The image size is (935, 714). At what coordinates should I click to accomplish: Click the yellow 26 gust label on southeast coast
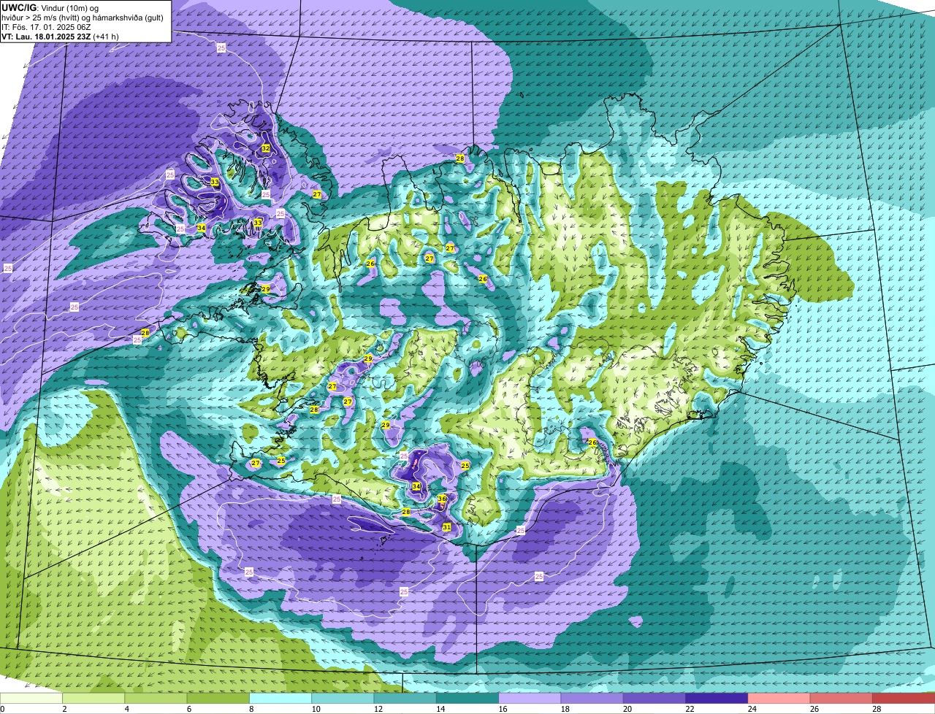592,442
